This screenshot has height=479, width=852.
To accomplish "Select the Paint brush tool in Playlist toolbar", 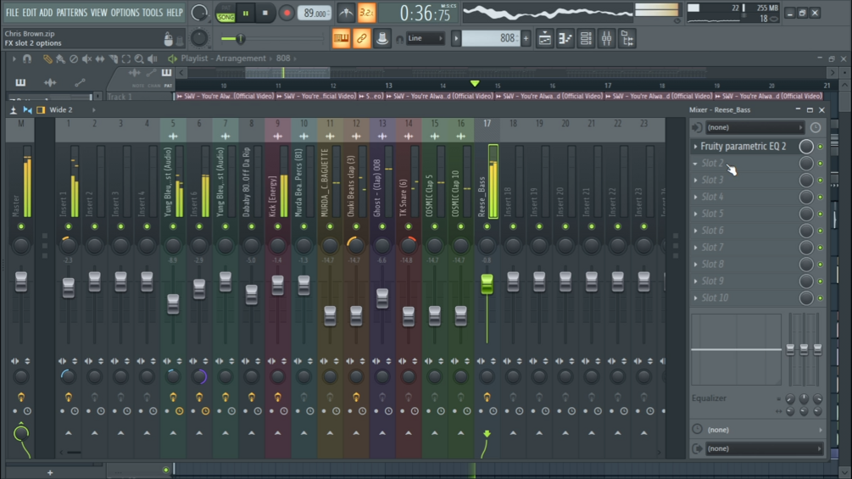I will coord(60,58).
